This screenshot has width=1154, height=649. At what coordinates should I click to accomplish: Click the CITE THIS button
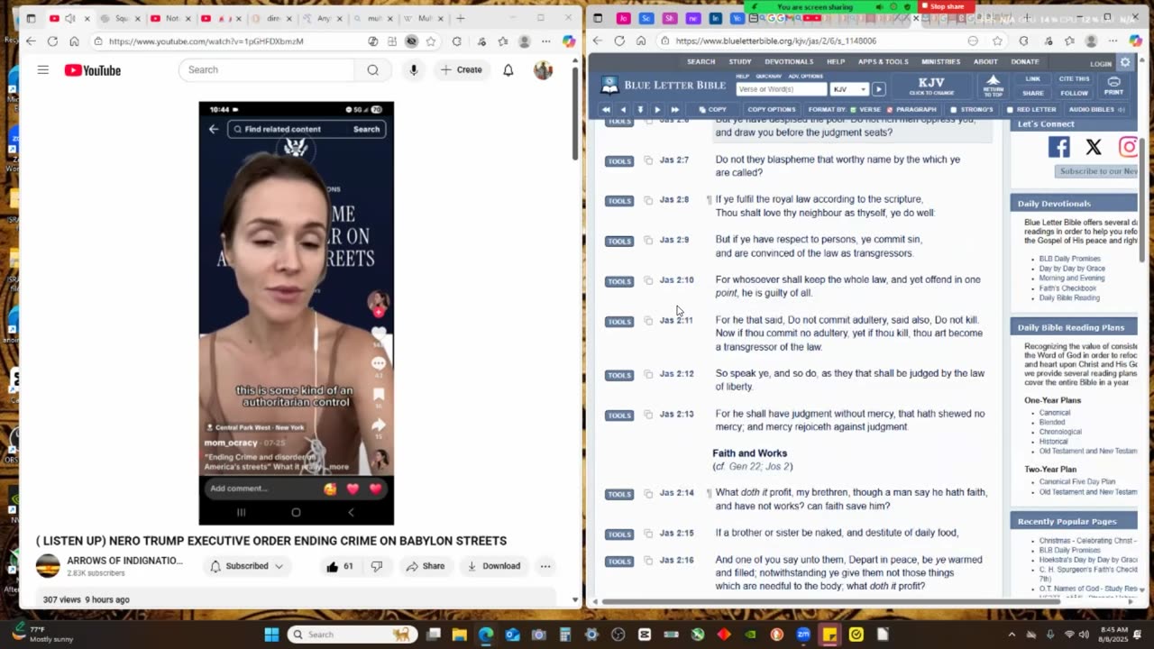(x=1075, y=79)
